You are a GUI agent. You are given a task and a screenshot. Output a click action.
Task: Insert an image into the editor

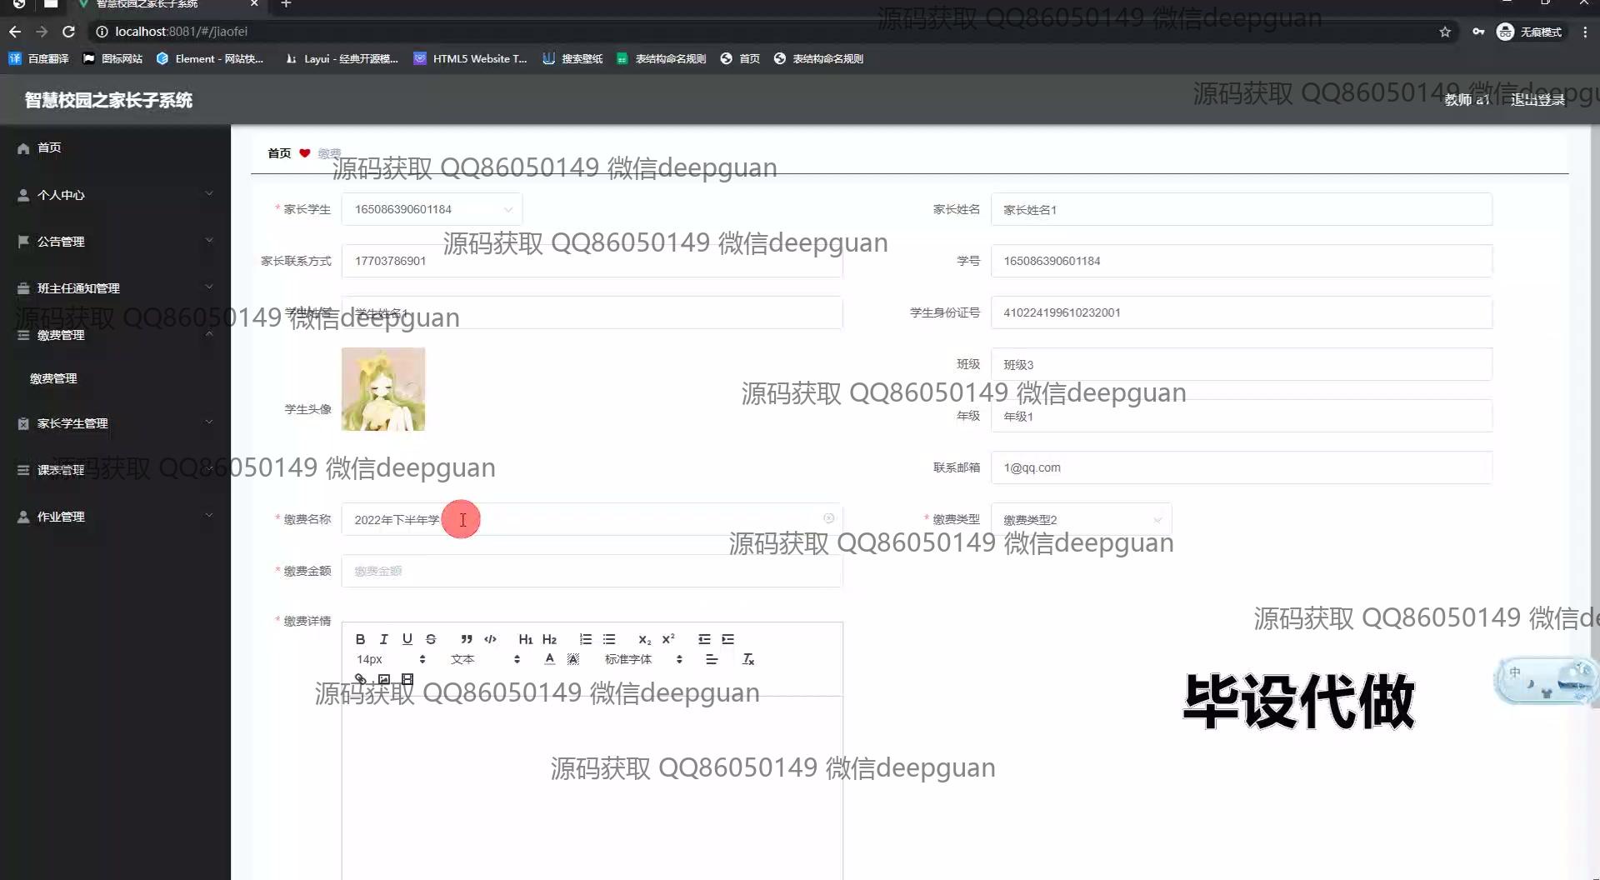(384, 679)
